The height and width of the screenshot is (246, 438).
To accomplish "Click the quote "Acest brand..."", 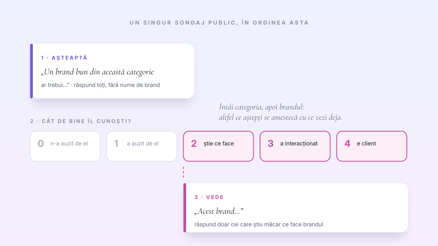I will click(x=219, y=211).
